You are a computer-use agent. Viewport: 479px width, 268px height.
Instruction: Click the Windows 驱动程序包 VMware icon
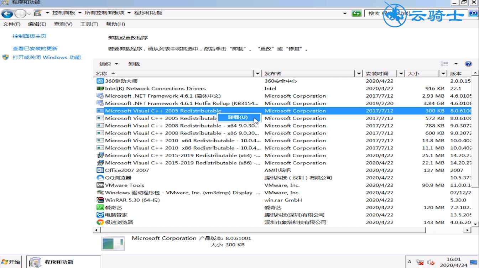(x=100, y=193)
